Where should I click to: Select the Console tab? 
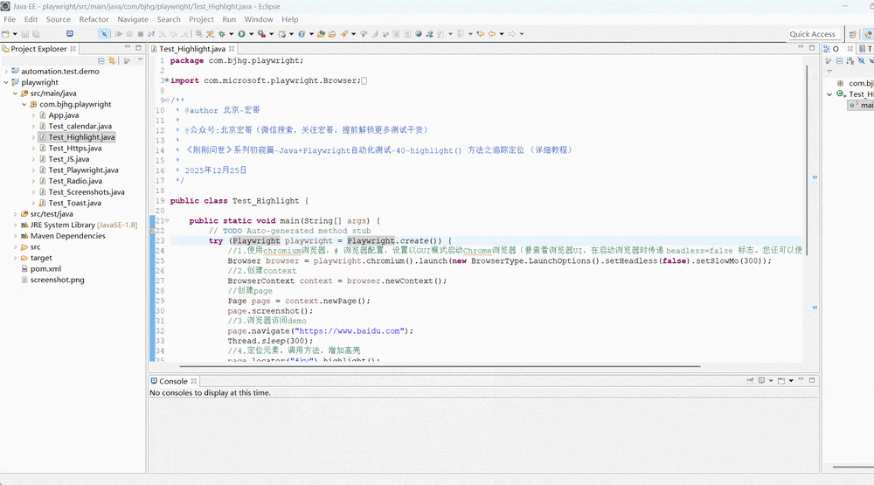[173, 381]
